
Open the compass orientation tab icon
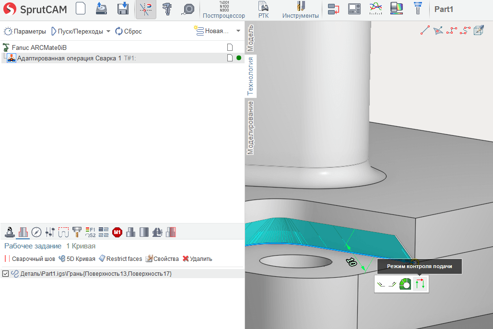[36, 232]
